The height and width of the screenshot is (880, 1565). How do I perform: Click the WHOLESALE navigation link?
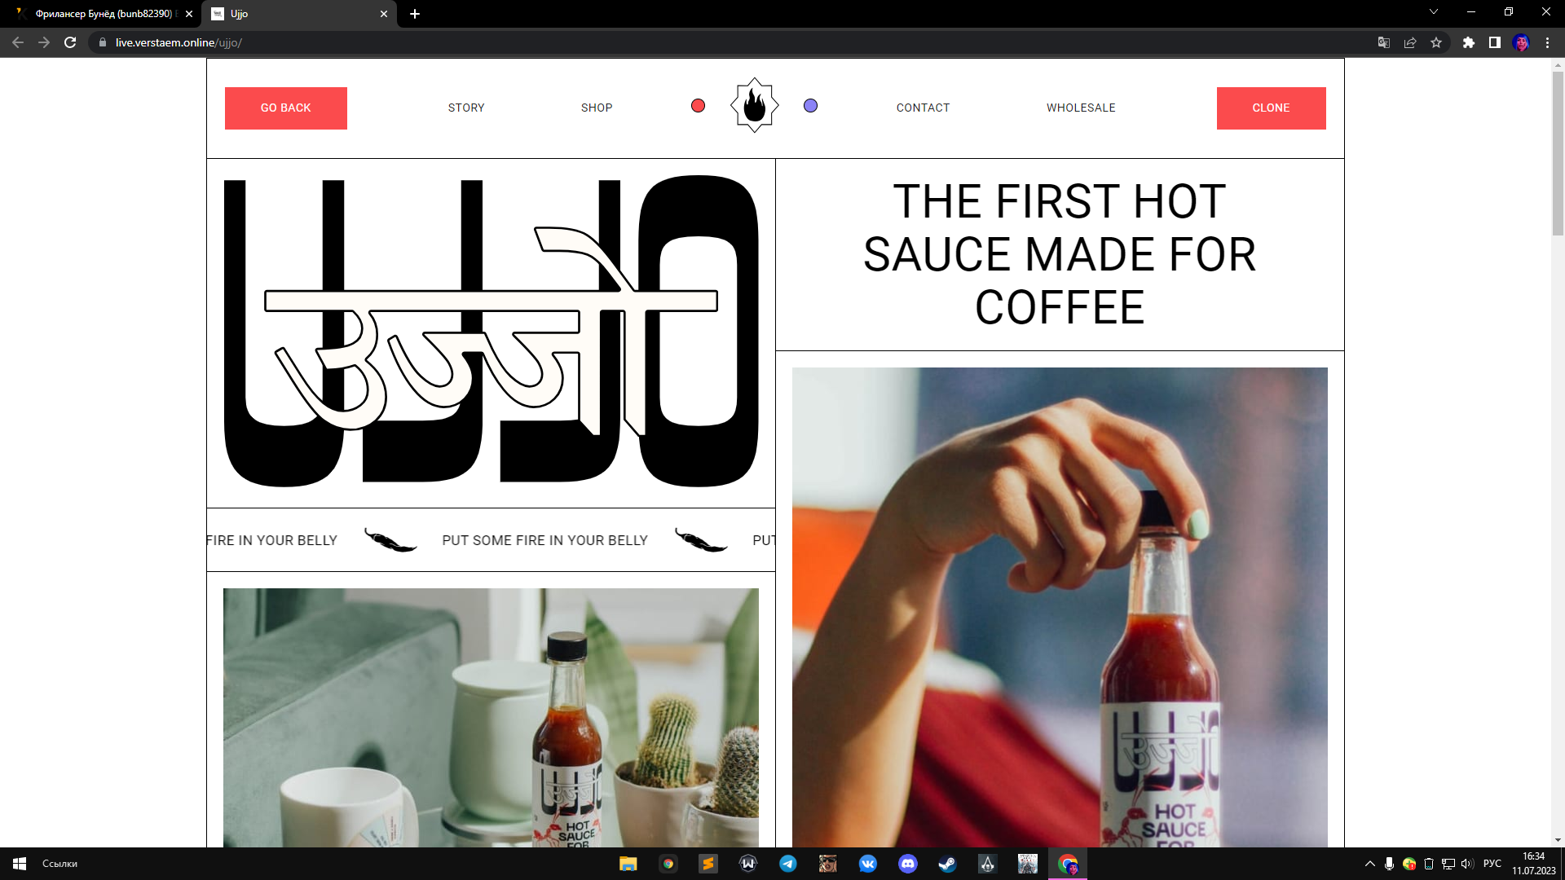point(1081,108)
